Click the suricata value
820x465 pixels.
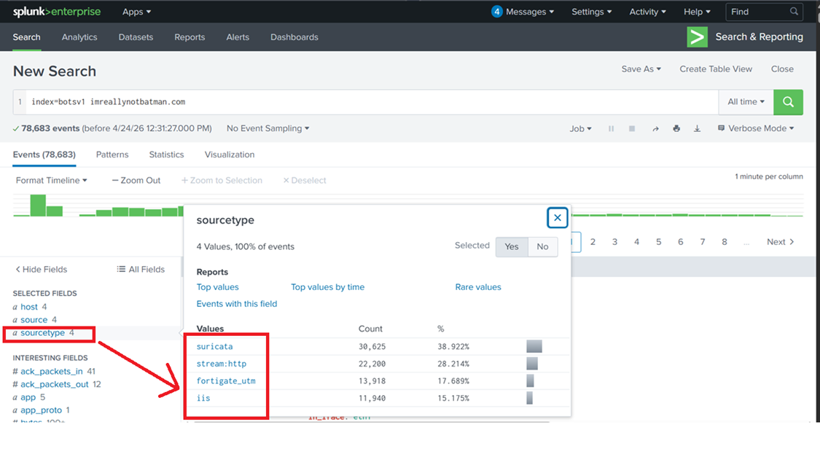click(x=215, y=346)
